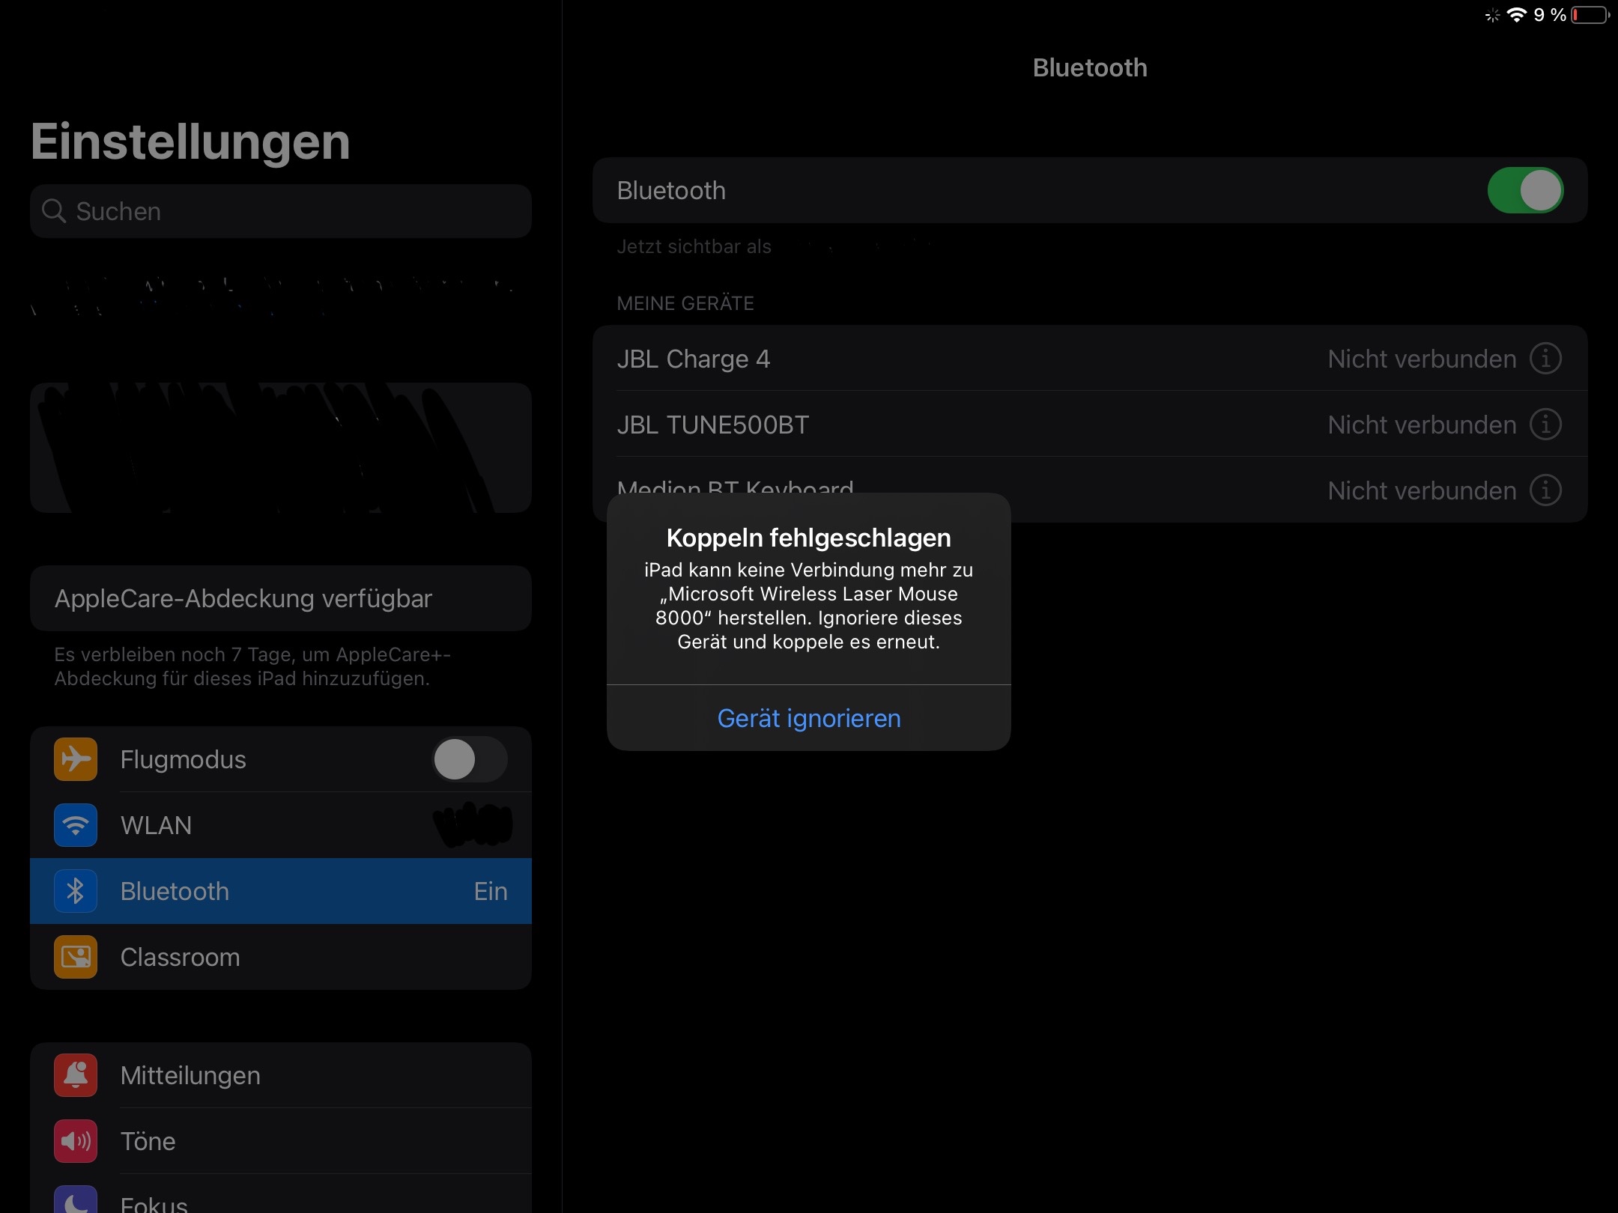This screenshot has height=1213, width=1618.
Task: Open info for JBL Charge 4
Action: tap(1545, 359)
